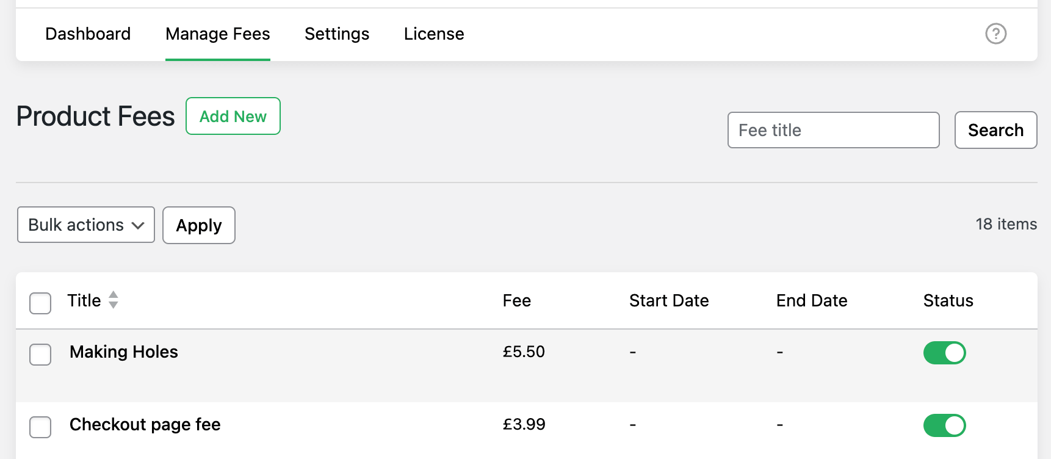The image size is (1051, 459).
Task: Open the Settings tab
Action: tap(337, 34)
